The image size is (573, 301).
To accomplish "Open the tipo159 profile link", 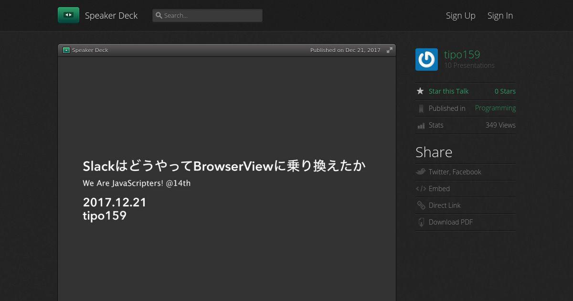I will click(x=462, y=54).
